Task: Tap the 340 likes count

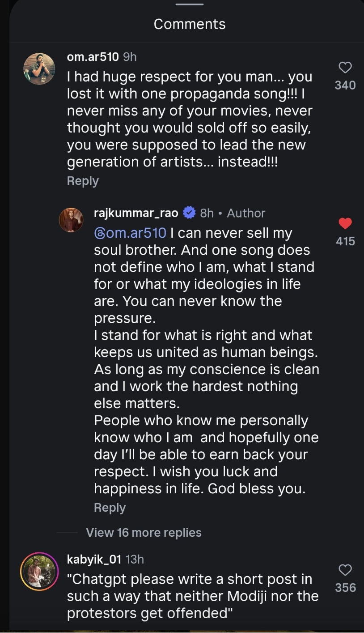Action: pos(345,85)
